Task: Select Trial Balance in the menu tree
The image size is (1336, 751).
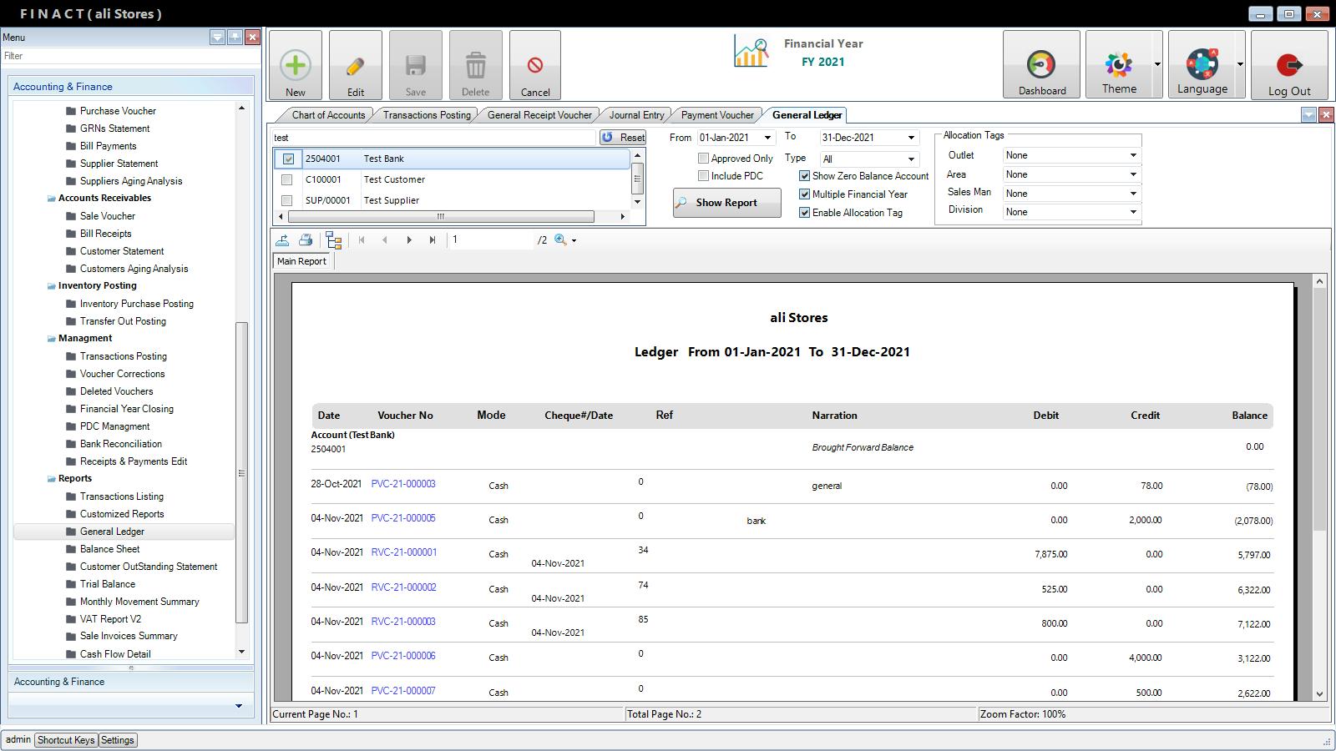Action: [x=108, y=584]
